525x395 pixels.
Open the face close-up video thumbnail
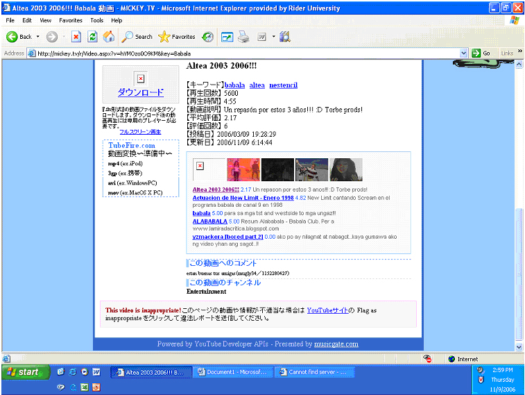tap(346, 169)
